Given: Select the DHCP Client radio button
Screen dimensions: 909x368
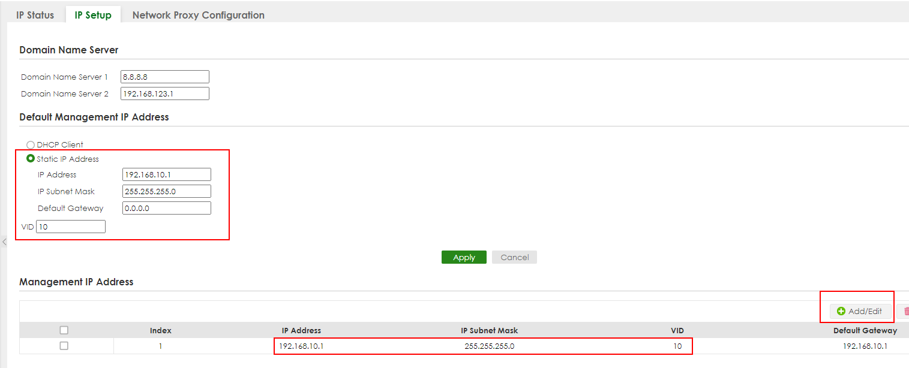Looking at the screenshot, I should tap(31, 144).
